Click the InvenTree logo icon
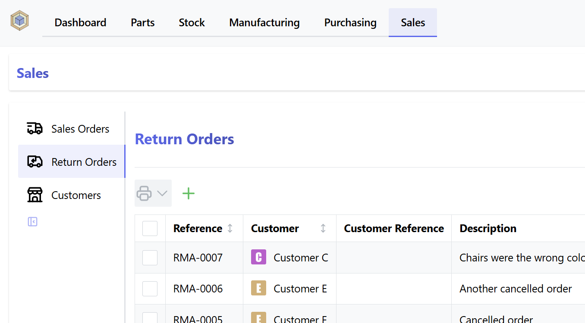 point(19,20)
